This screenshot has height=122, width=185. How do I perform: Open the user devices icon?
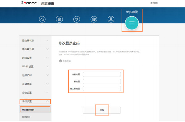tap(111, 19)
